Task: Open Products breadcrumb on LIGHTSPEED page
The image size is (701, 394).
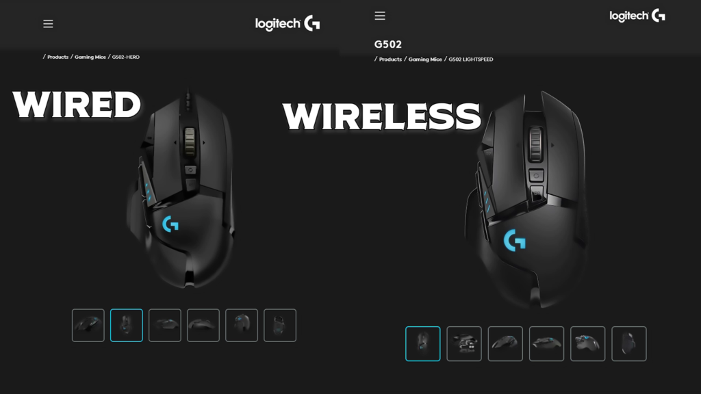Action: click(x=390, y=60)
